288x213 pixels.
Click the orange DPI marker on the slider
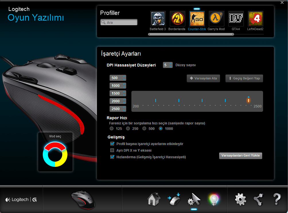click(x=248, y=100)
